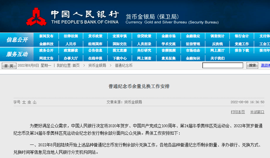Screen dimensions: 270x158
Task: Navigate to 网上调查
Action: pyautogui.click(x=144, y=58)
